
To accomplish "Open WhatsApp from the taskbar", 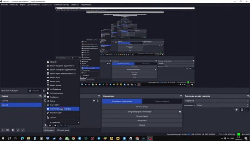I will tap(67, 138).
